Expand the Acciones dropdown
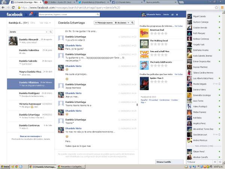The width and height of the screenshot is (225, 169). point(122,23)
